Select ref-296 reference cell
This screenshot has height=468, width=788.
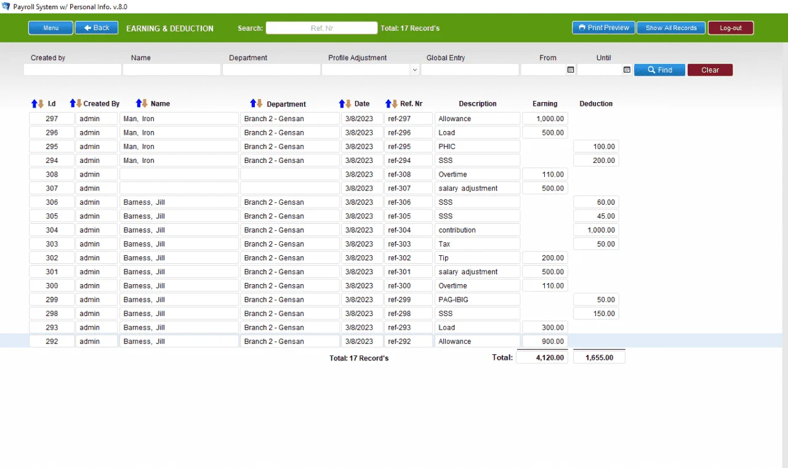tap(408, 133)
